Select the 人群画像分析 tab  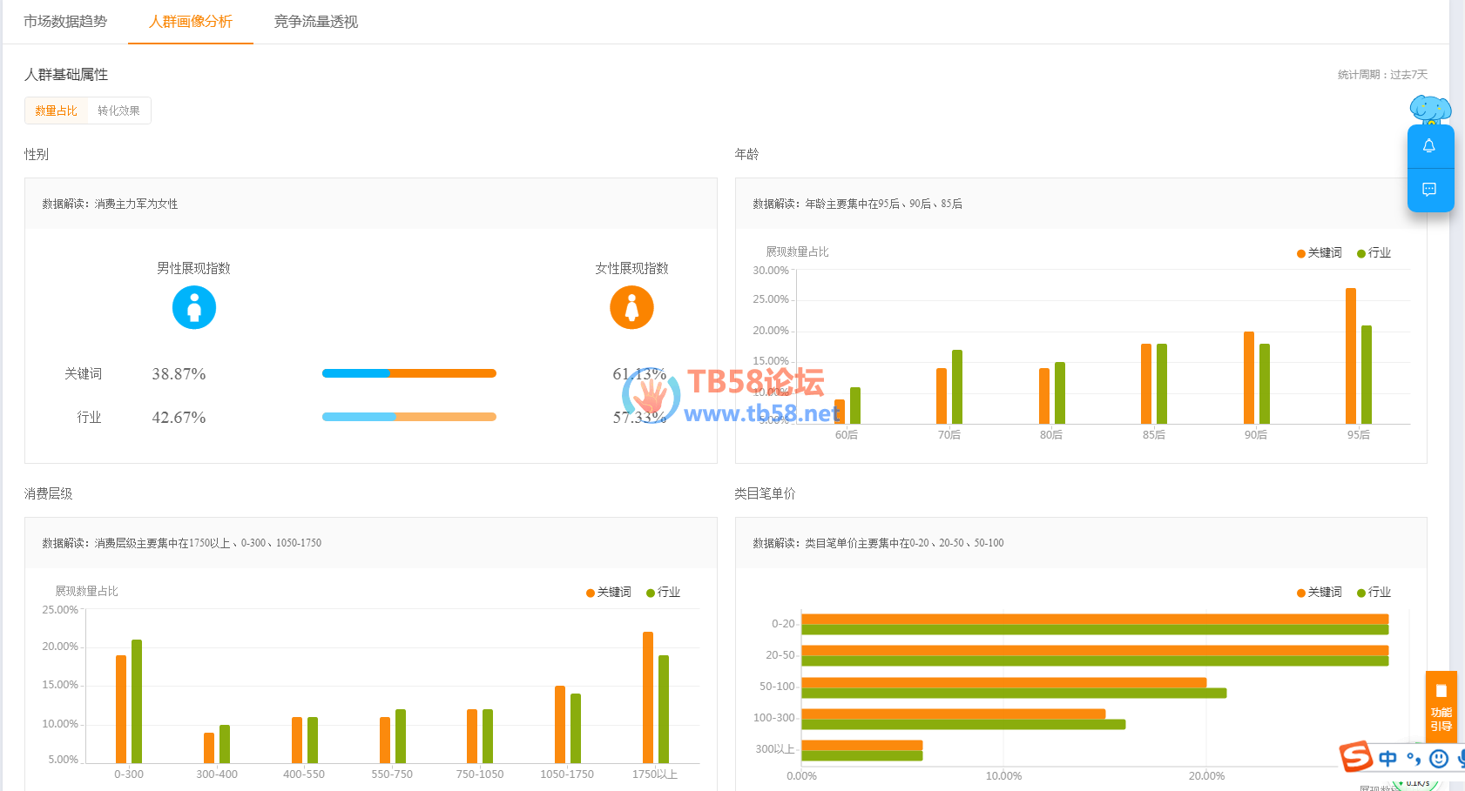[191, 22]
